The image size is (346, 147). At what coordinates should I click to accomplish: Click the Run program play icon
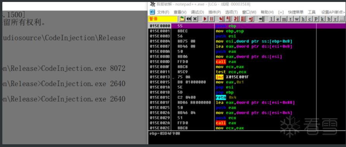(205, 19)
